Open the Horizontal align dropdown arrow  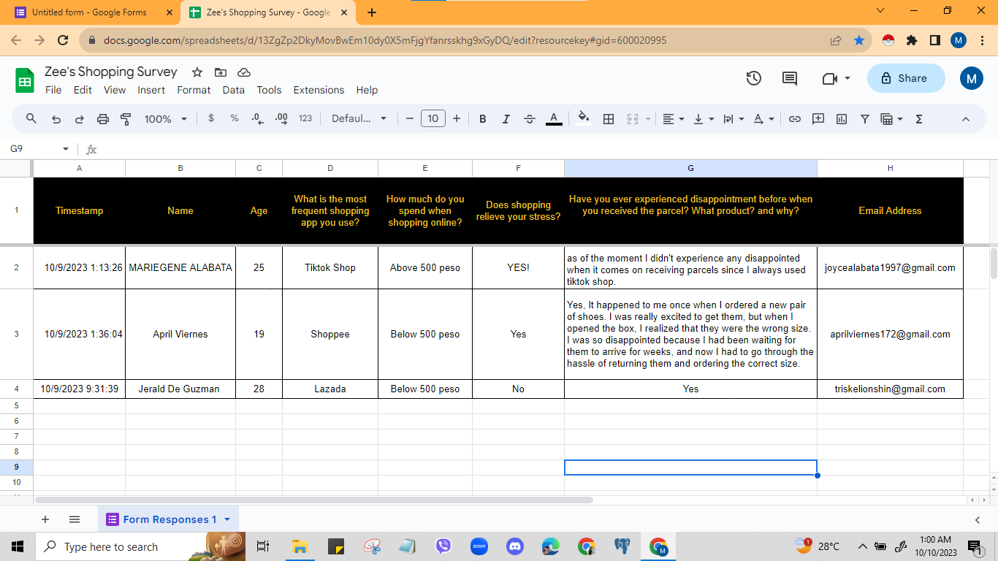[680, 118]
